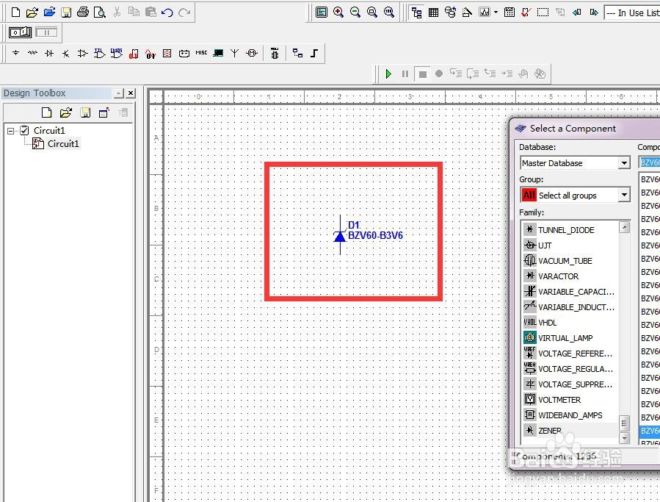Viewport: 660px width, 502px height.
Task: Open the postprocessor
Action: point(509,12)
